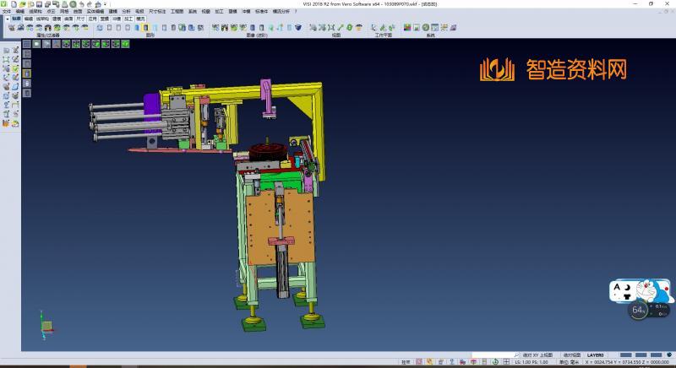This screenshot has width=676, height=368.
Task: Click the colorful palette icon in 系统 group
Action: [x=407, y=28]
